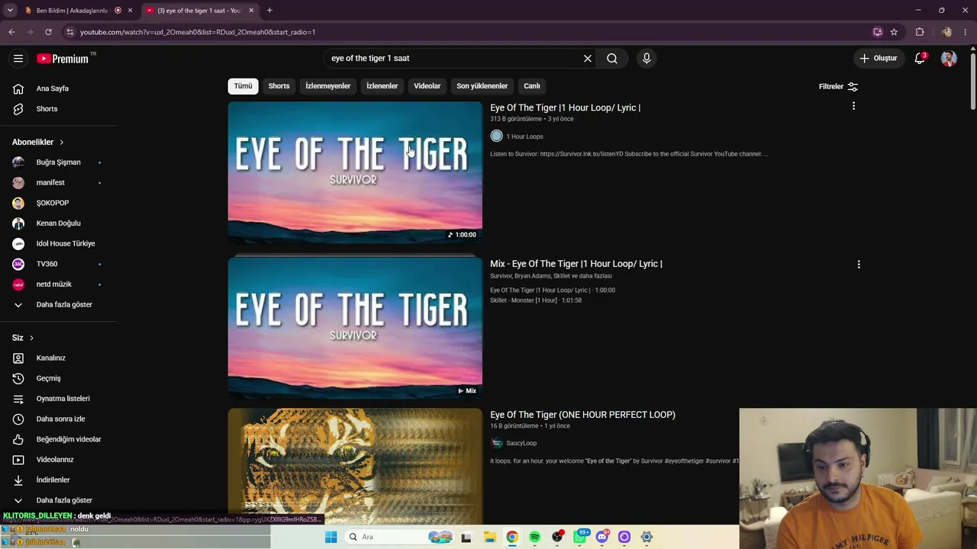Expand Chrome tab search dropdown
The image size is (977, 549).
(x=10, y=11)
